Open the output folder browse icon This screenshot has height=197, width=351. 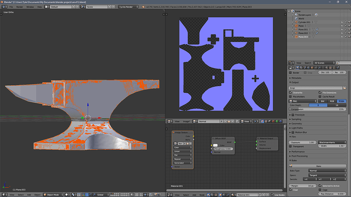point(344,88)
